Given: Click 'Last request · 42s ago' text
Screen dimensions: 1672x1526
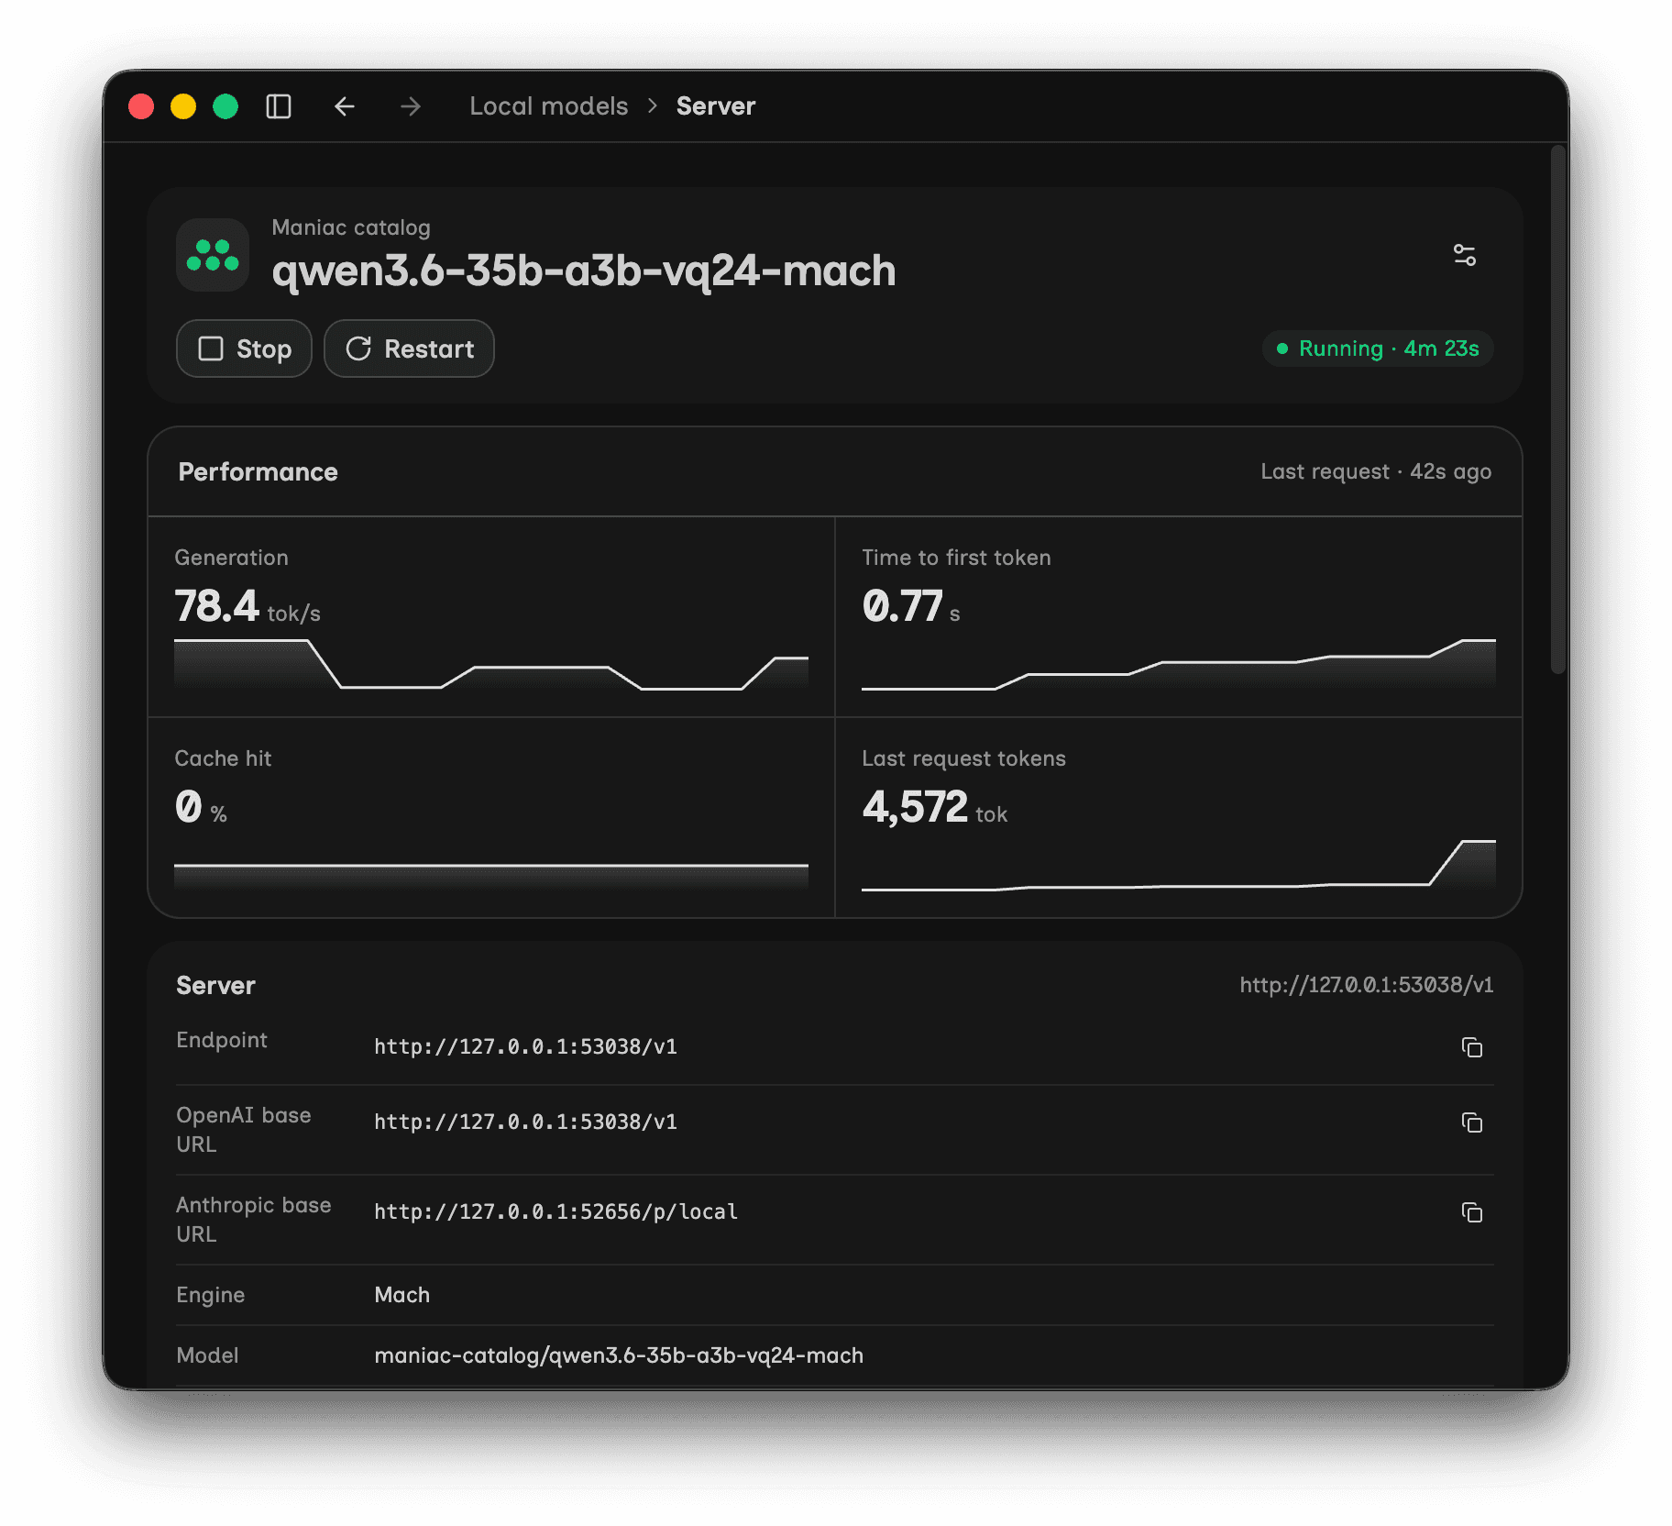Looking at the screenshot, I should point(1376,471).
